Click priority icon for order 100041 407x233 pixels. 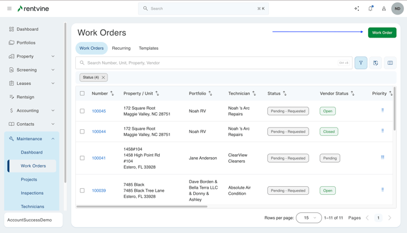click(x=383, y=157)
